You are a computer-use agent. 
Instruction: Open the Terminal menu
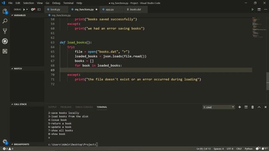click(68, 3)
